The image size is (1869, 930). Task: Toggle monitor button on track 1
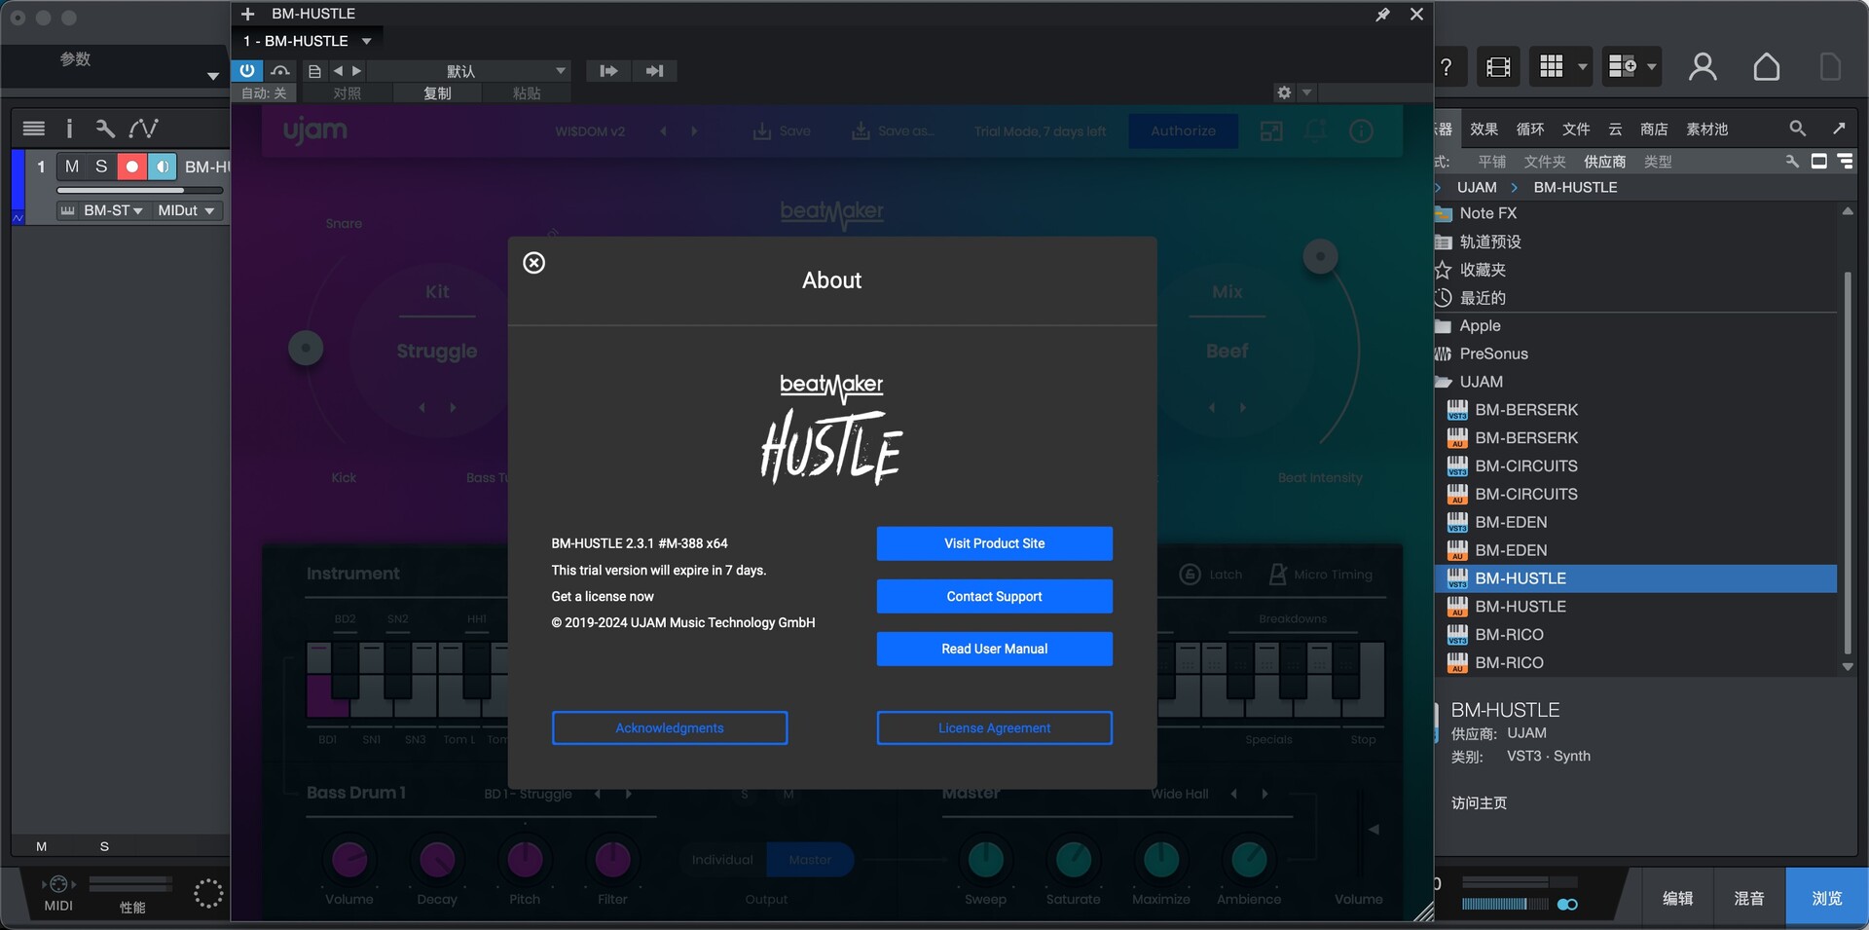pos(162,167)
